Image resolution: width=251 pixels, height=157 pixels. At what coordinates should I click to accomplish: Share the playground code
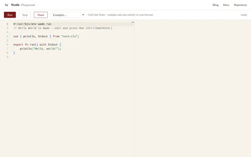pyautogui.click(x=41, y=15)
